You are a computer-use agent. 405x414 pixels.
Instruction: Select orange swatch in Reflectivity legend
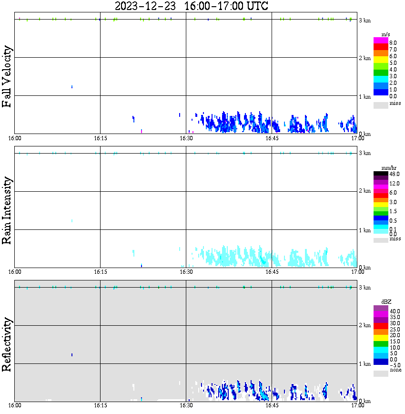[x=381, y=332]
